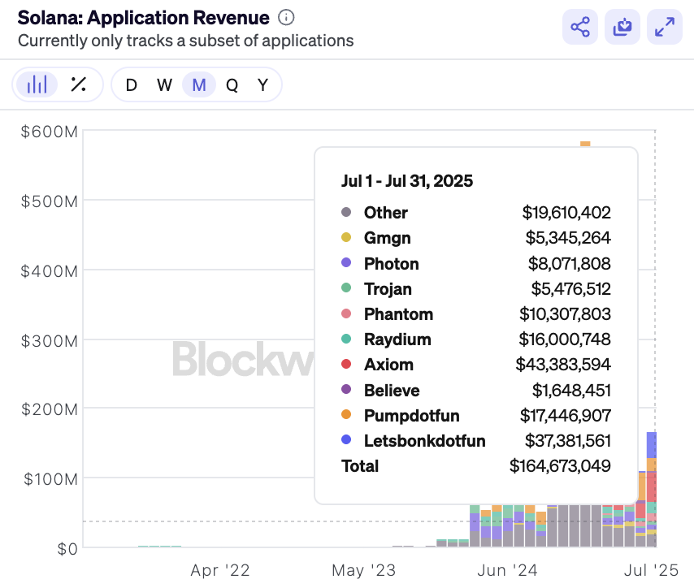Viewport: 694px width, 588px height.
Task: Download the Application Revenue chart
Action: [x=622, y=27]
